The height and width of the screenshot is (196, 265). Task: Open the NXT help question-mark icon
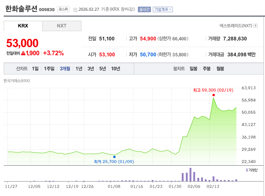[256, 26]
